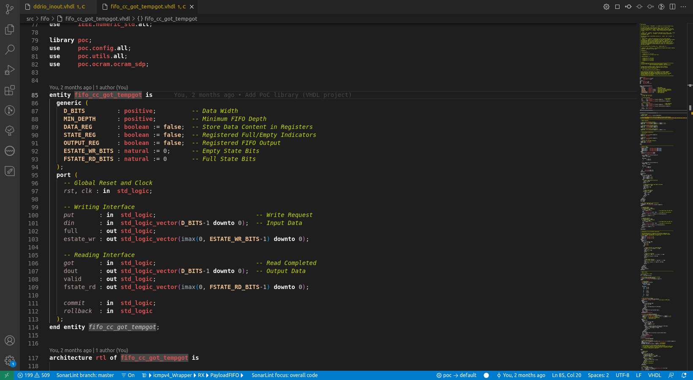Image resolution: width=693 pixels, height=380 pixels.
Task: Click the notifications bell in the status bar
Action: (683, 375)
